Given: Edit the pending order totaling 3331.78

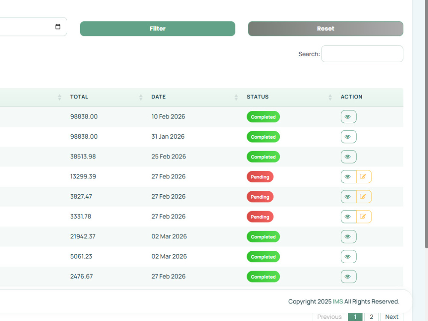Looking at the screenshot, I should (363, 217).
